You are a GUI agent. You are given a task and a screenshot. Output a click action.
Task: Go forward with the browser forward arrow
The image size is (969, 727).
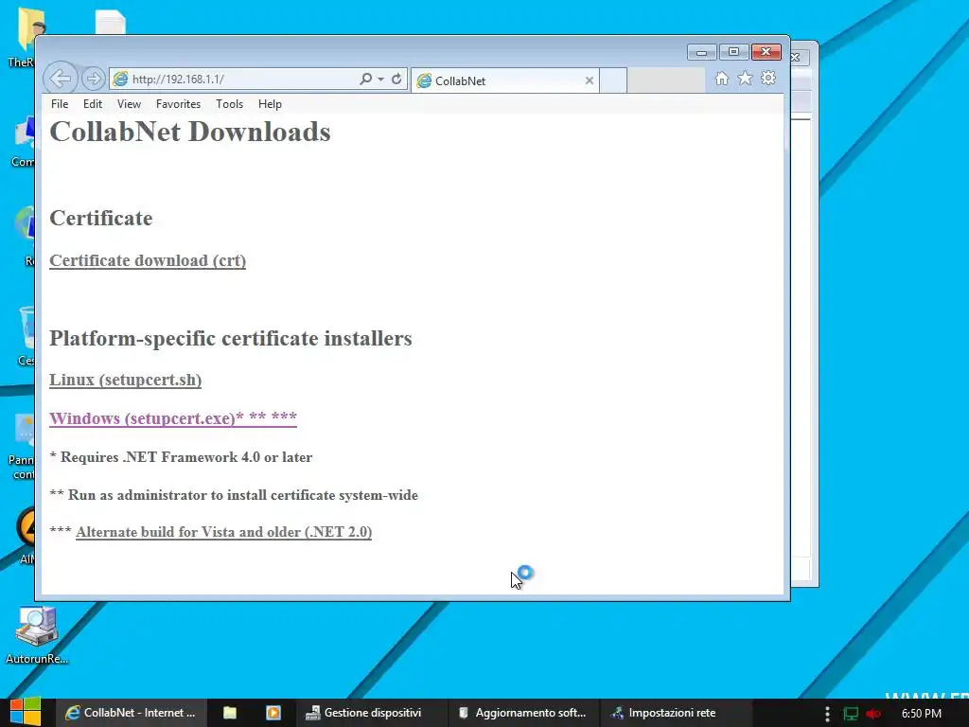(x=94, y=79)
